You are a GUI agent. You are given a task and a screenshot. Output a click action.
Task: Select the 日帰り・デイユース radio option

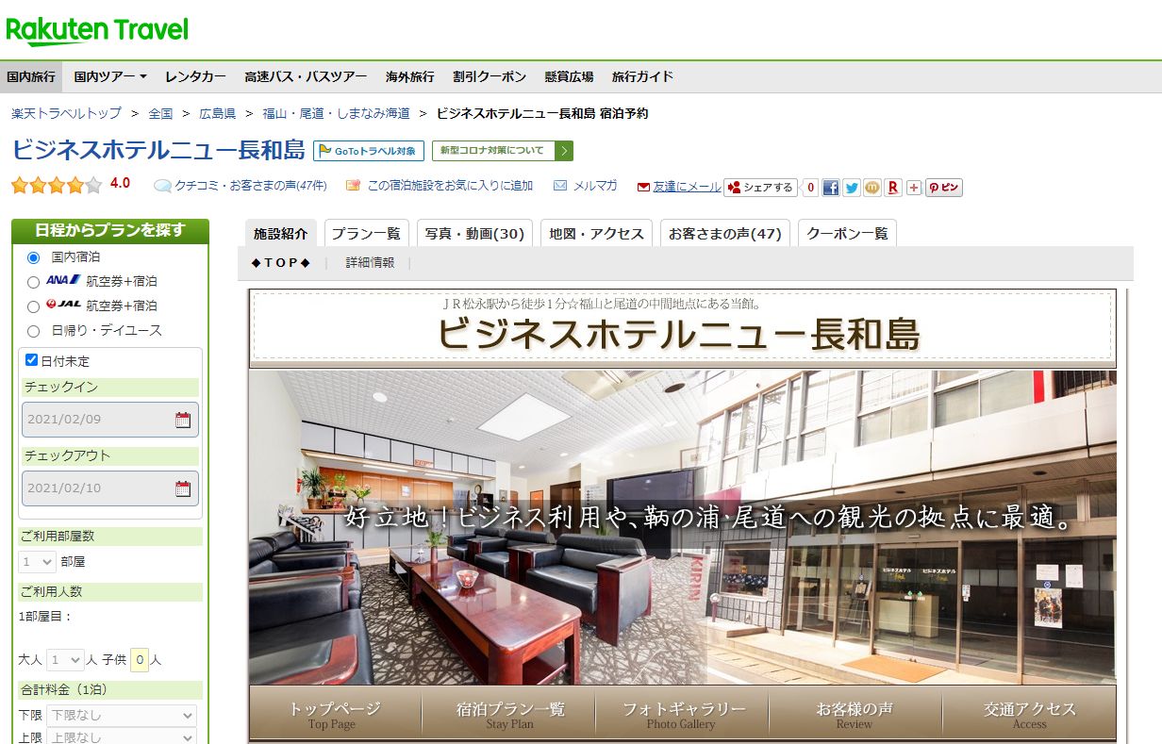click(x=34, y=331)
